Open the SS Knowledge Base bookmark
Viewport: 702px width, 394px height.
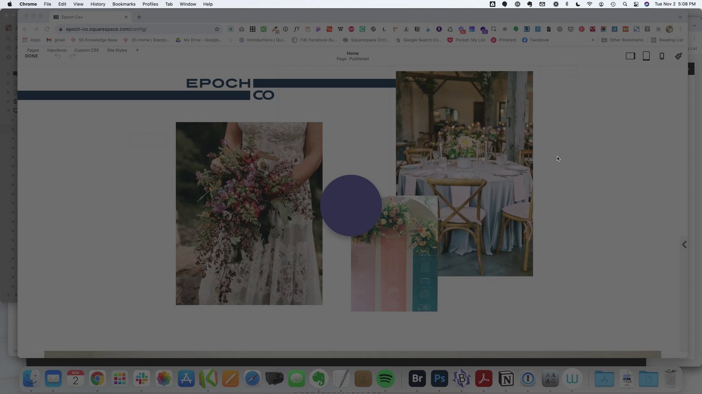(x=94, y=40)
